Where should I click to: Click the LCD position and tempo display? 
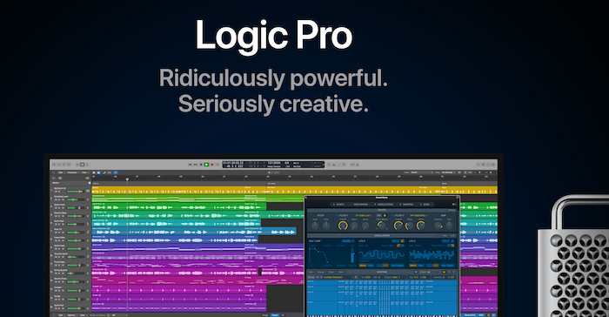coord(273,165)
